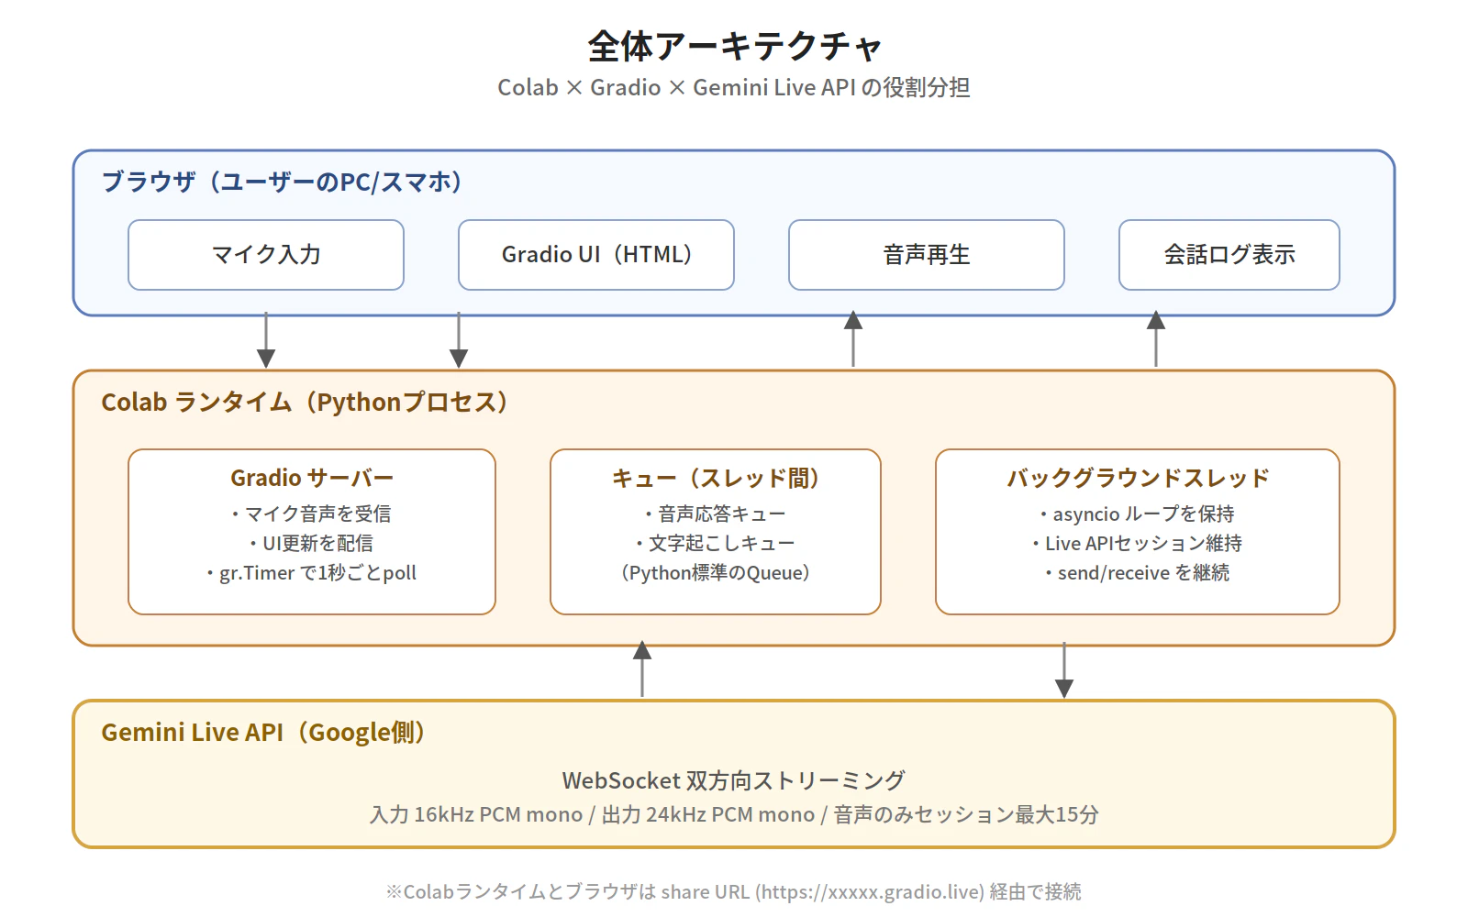Image resolution: width=1468 pixels, height=917 pixels.
Task: Toggle the arrow from マイク入力 to Colab
Action: pos(265,339)
